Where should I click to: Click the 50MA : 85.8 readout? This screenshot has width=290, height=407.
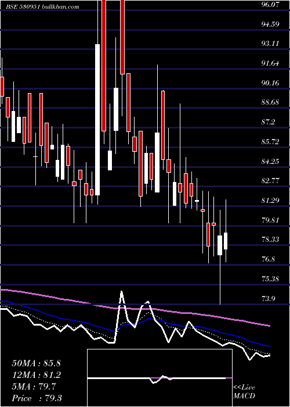36,363
